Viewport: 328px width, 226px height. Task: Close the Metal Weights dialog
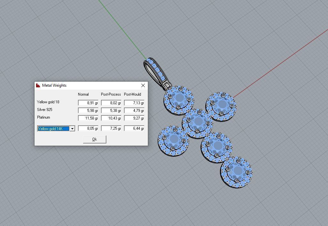coord(143,85)
